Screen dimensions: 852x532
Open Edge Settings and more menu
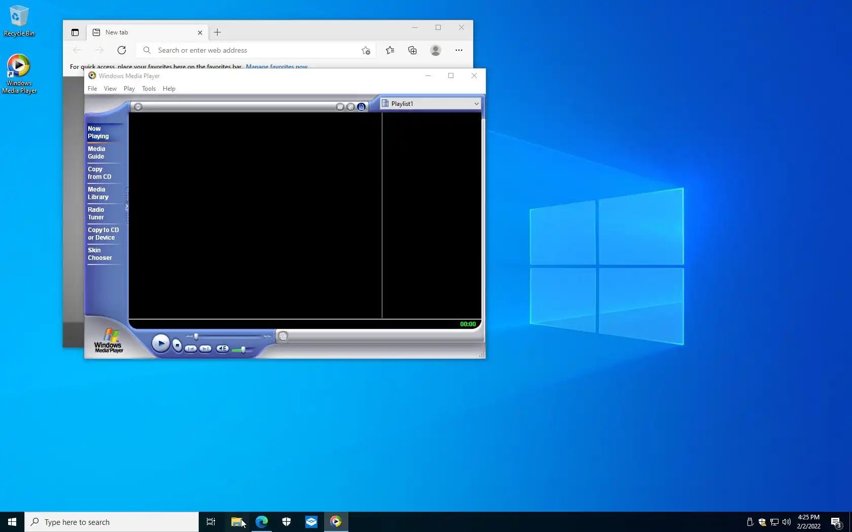[459, 50]
